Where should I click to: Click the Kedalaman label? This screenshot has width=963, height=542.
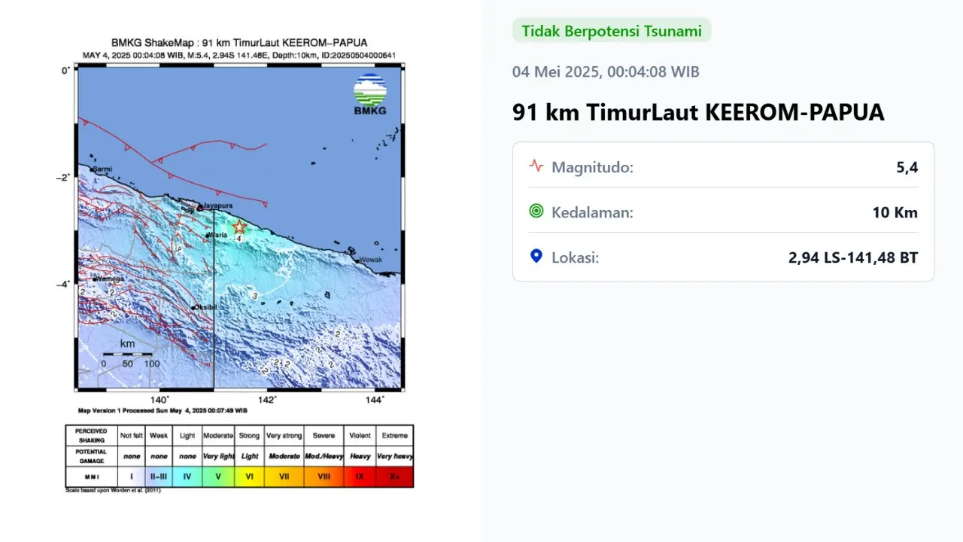click(593, 212)
